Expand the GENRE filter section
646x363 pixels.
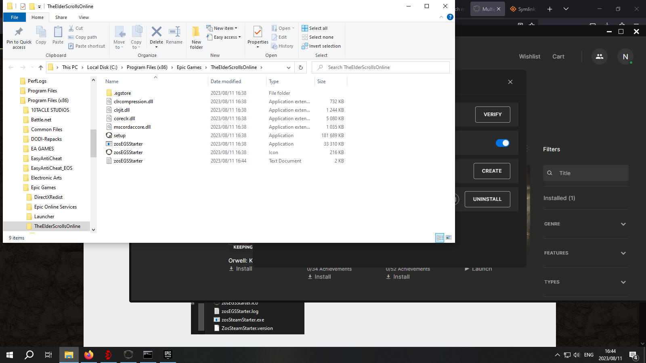pyautogui.click(x=585, y=224)
